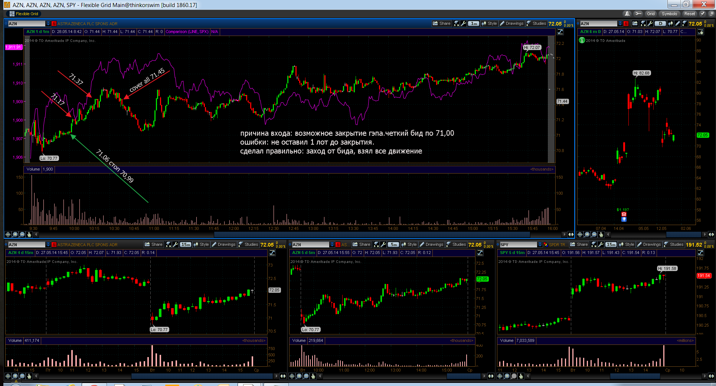Open Studies on AZN 15m chart
The image size is (716, 386).
(x=248, y=244)
